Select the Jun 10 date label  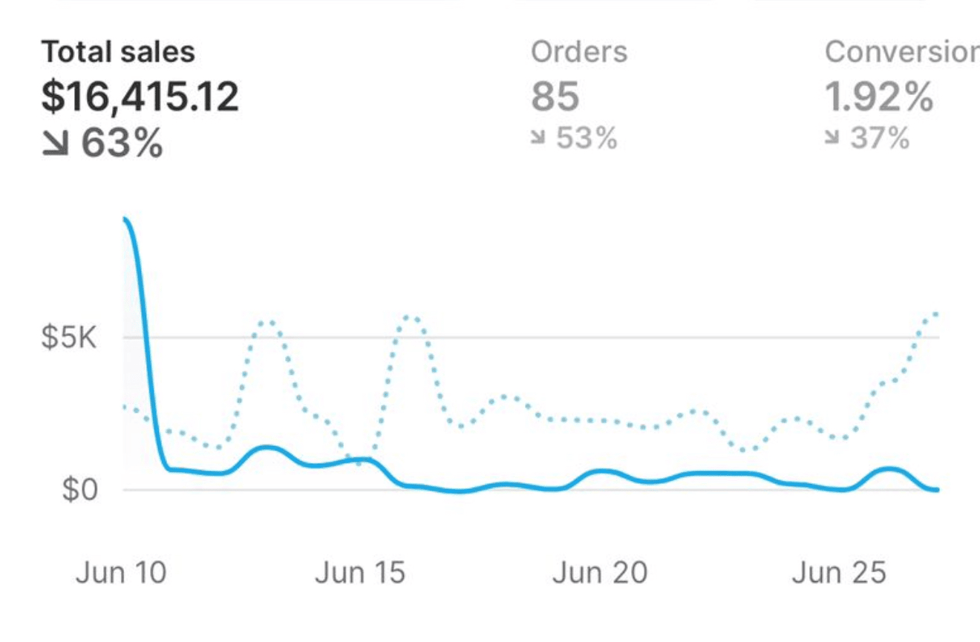(121, 573)
